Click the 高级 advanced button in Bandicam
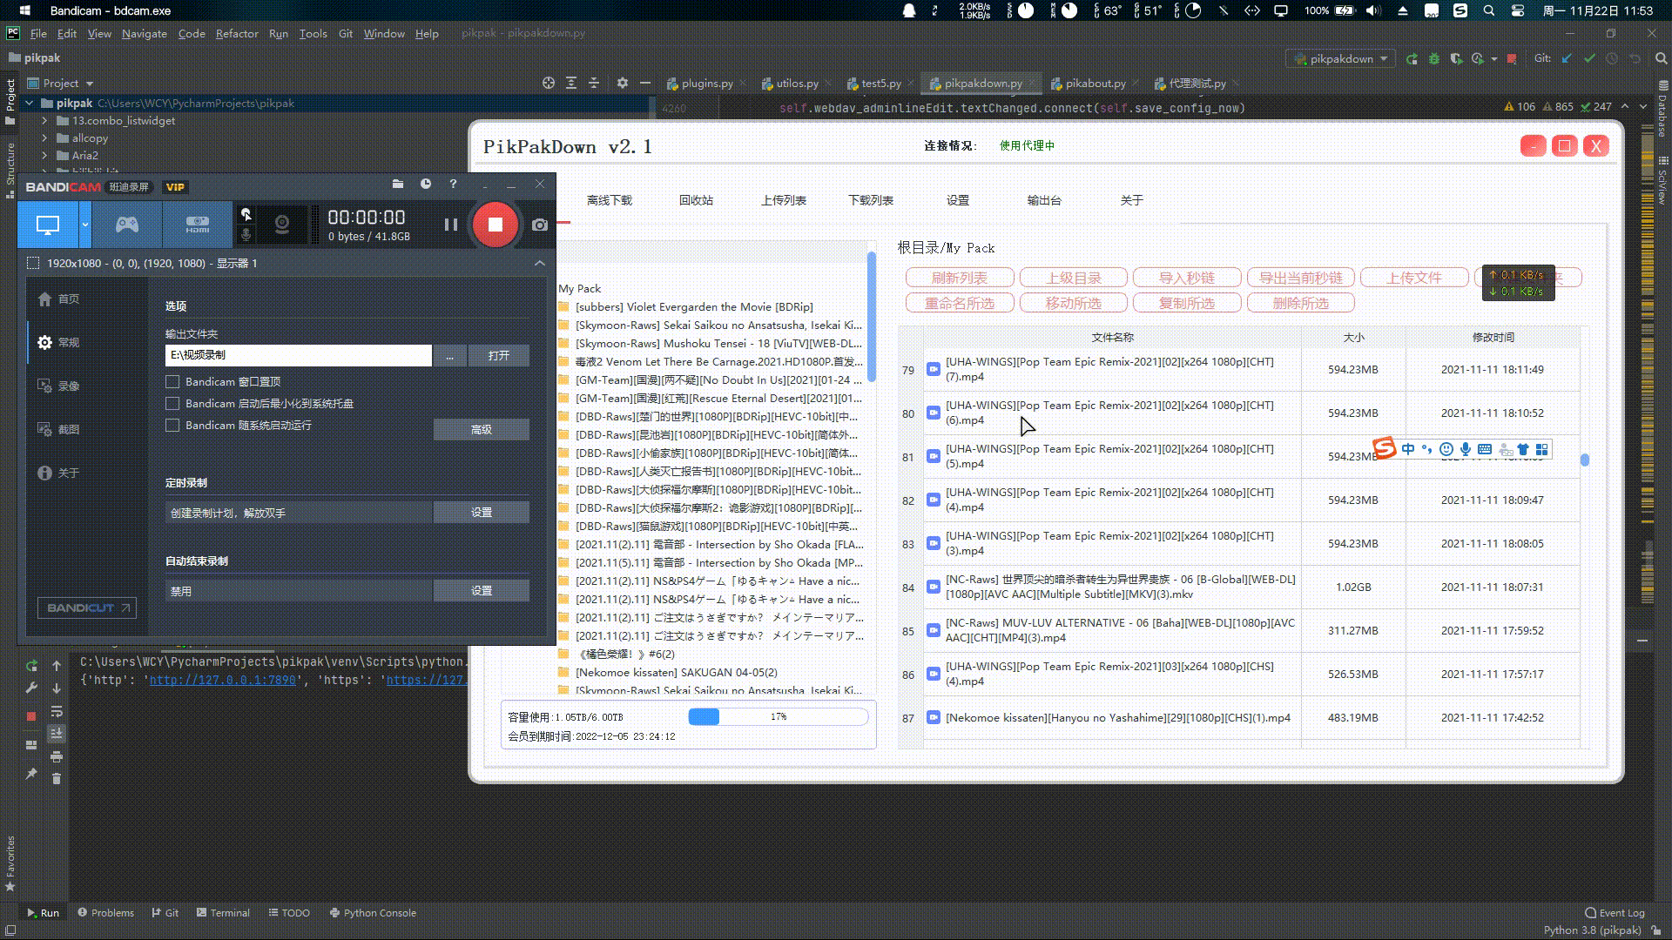The image size is (1672, 940). 481,429
